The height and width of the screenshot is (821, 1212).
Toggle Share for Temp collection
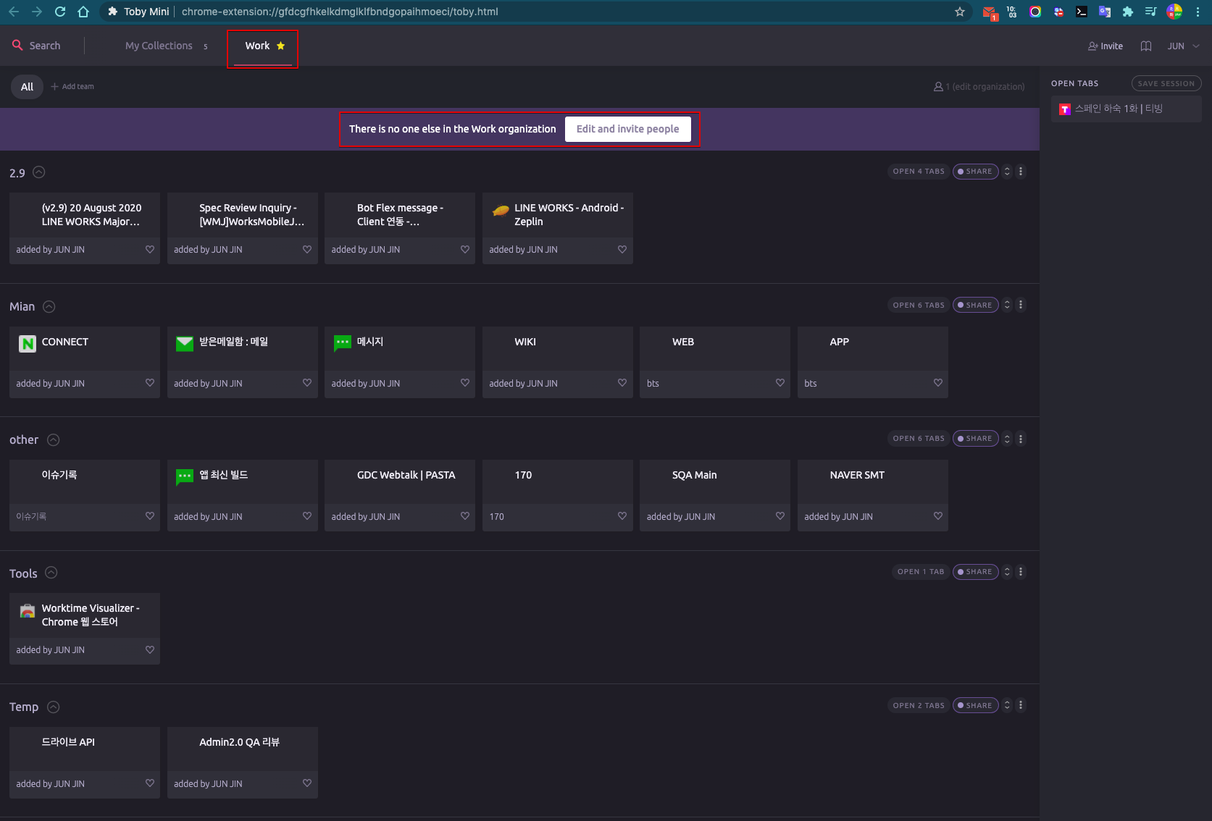[x=975, y=706]
